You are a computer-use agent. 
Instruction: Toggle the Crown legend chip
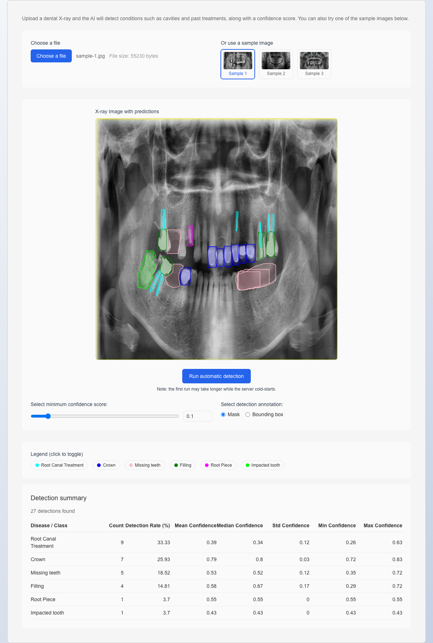[106, 465]
